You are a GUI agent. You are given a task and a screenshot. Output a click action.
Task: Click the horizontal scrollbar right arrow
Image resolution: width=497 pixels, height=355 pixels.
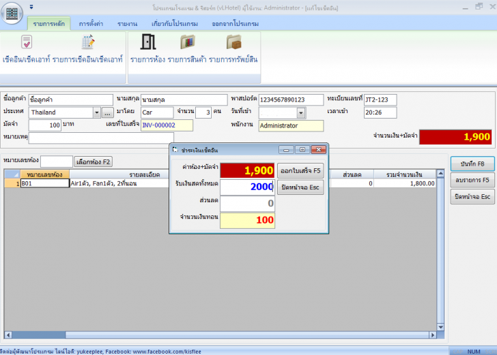[432, 335]
